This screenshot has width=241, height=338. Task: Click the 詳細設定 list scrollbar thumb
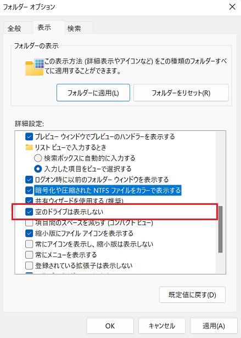[220, 229]
